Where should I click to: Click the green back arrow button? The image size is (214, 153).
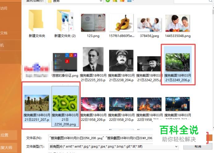point(108,1)
